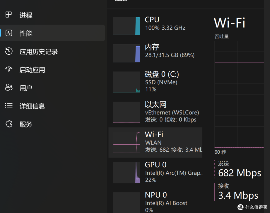Select the Wi-Fi mini graph thumbnail
Viewport: 270px width, 213px height.
pyautogui.click(x=126, y=142)
